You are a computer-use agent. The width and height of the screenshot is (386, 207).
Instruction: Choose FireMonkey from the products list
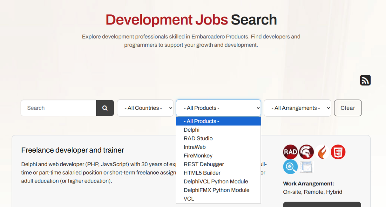click(x=218, y=155)
